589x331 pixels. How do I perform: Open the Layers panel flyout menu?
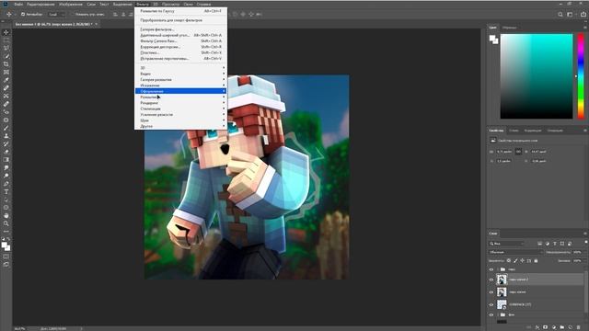click(585, 234)
